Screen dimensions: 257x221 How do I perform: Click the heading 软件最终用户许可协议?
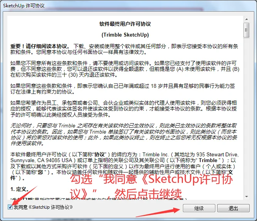(x=125, y=24)
